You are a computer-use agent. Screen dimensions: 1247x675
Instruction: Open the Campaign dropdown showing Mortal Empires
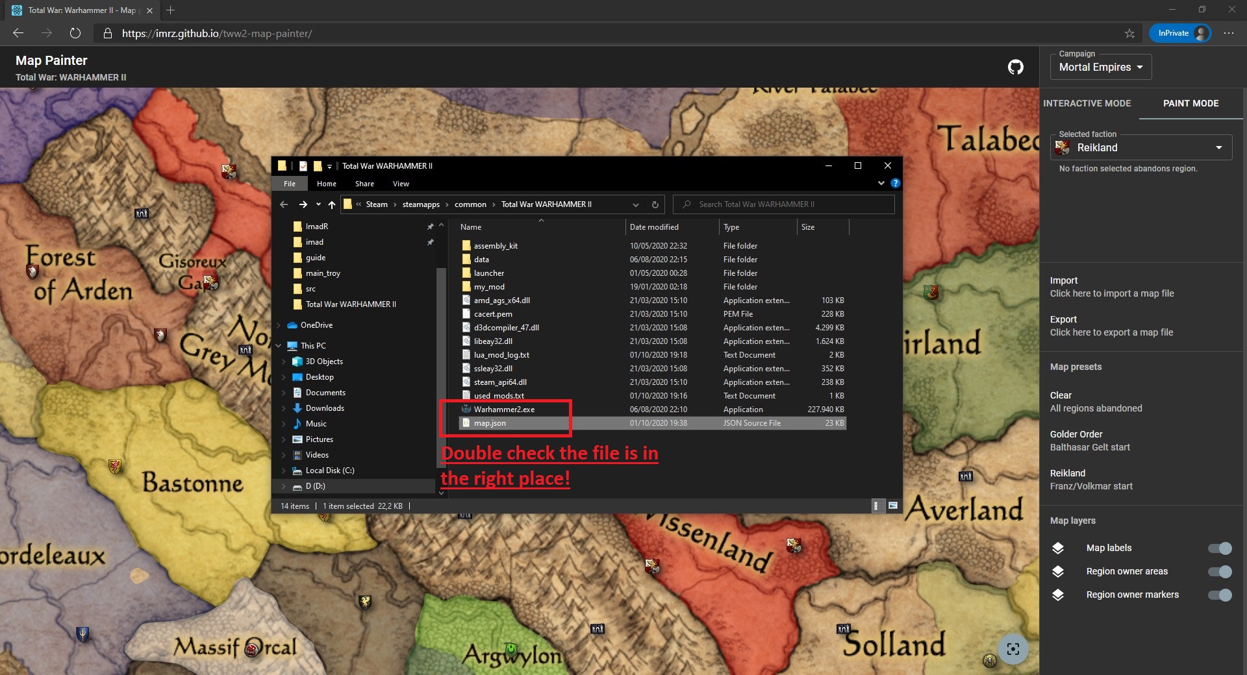pyautogui.click(x=1101, y=67)
